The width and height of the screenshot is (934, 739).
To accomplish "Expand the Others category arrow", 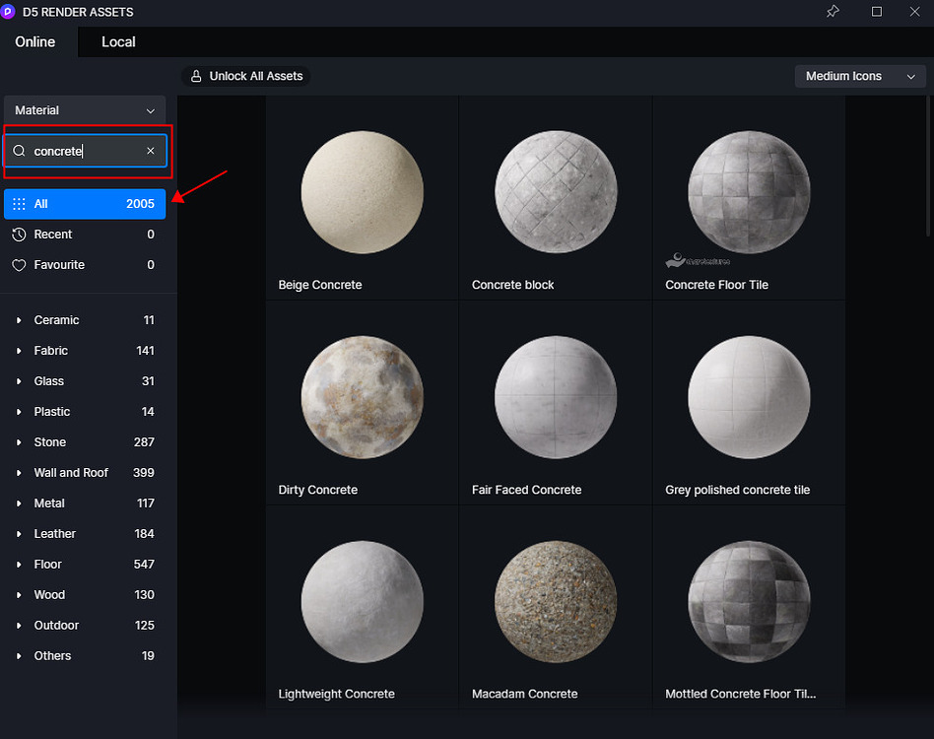I will coord(19,656).
